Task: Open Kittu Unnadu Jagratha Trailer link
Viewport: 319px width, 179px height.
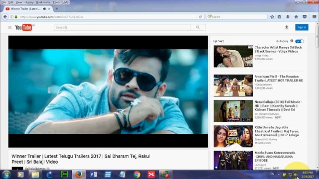Action: coord(277,131)
